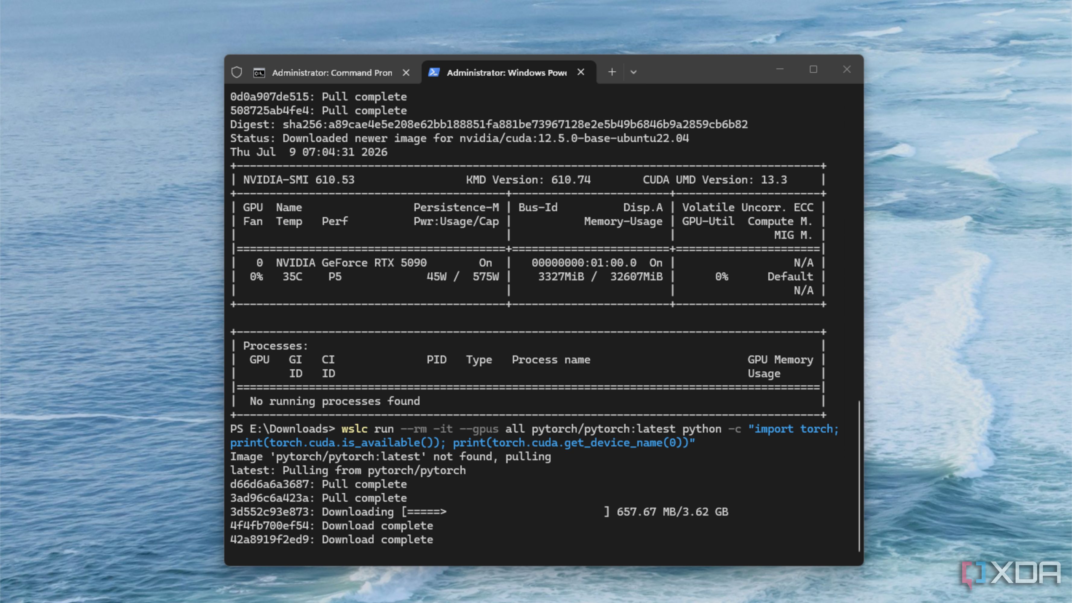Click the 'GPU Memory' column header
Viewport: 1072px width, 603px height.
tap(780, 360)
